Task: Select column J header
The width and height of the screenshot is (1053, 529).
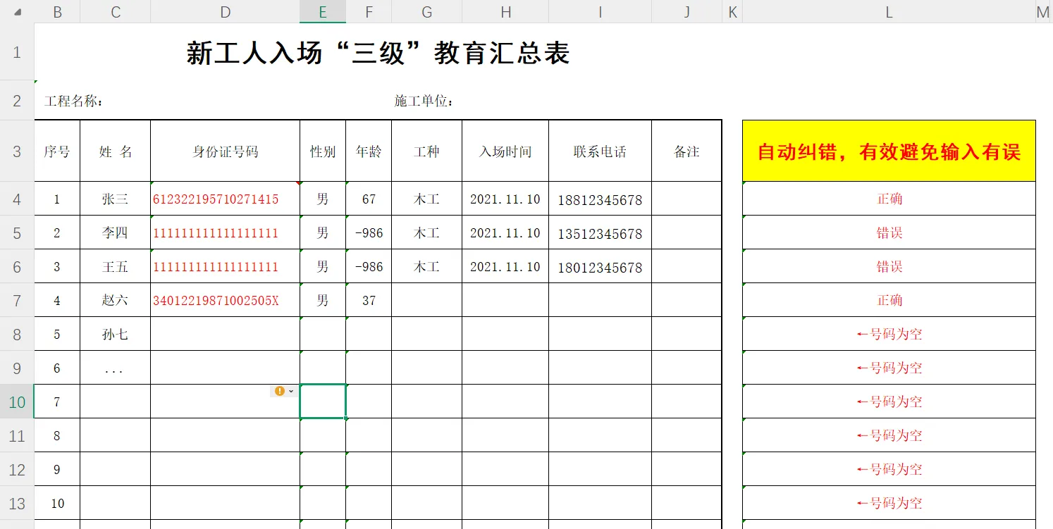Action: 687,11
